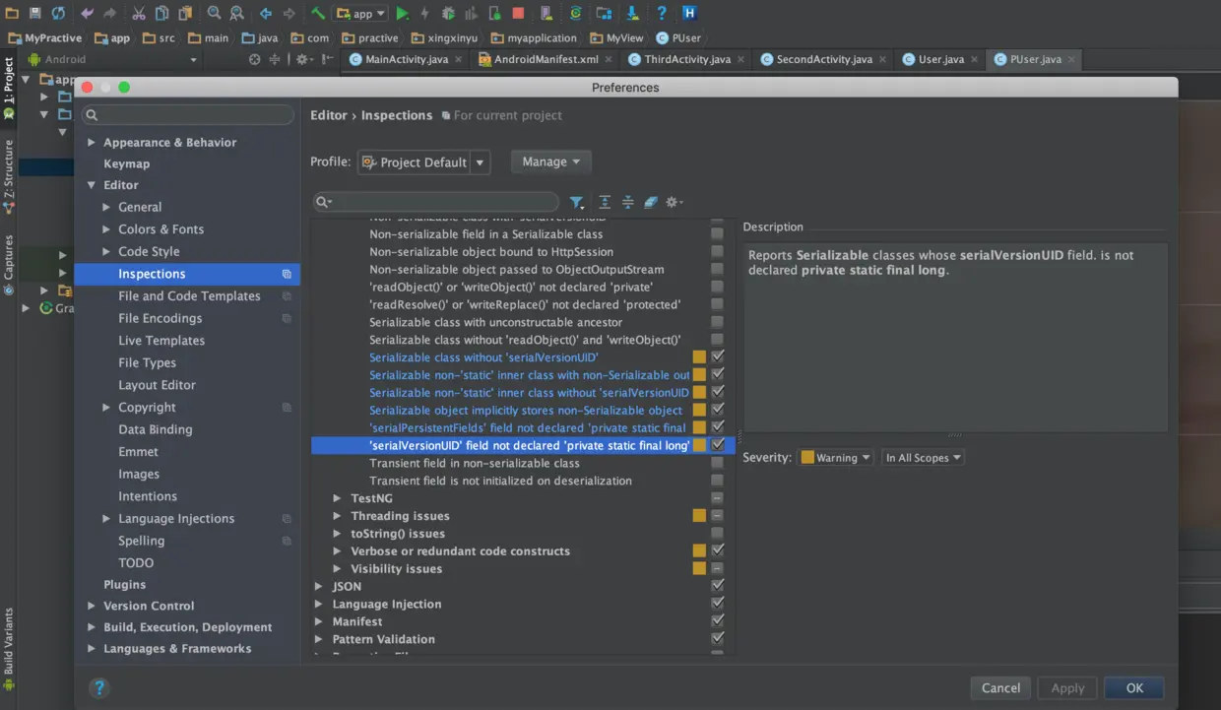Click Expand All icon above inspections list
Screen dimensions: 1221x710
point(605,202)
